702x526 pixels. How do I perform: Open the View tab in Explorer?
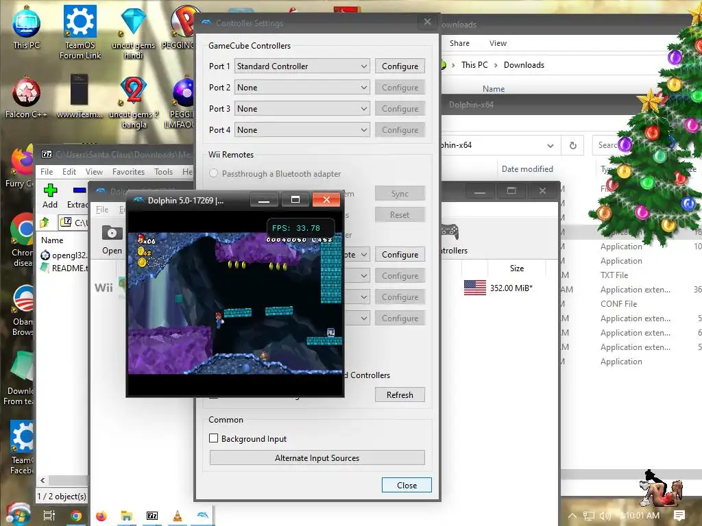(498, 43)
